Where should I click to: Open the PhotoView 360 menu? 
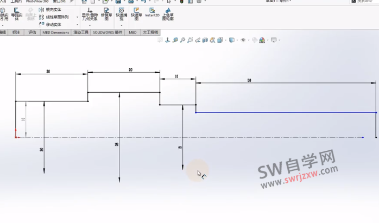[x=37, y=1]
